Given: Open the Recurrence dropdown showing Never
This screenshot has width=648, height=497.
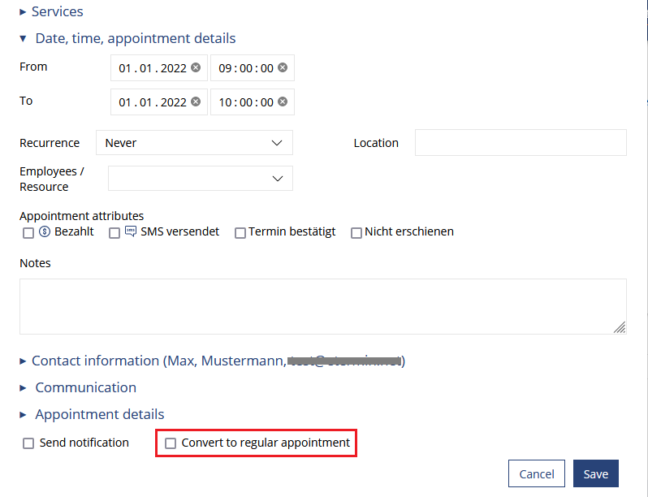Looking at the screenshot, I should pyautogui.click(x=194, y=143).
